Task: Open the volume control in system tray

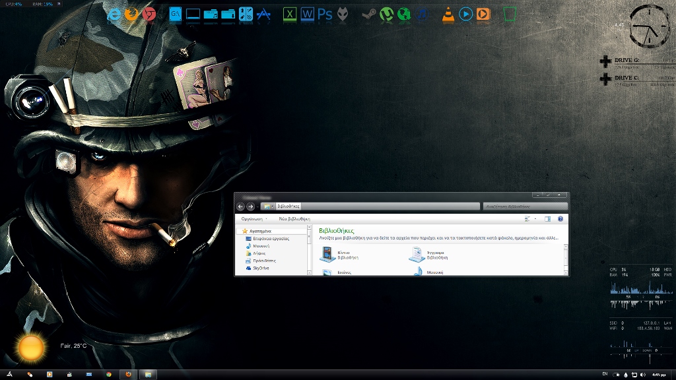Action: [x=643, y=375]
